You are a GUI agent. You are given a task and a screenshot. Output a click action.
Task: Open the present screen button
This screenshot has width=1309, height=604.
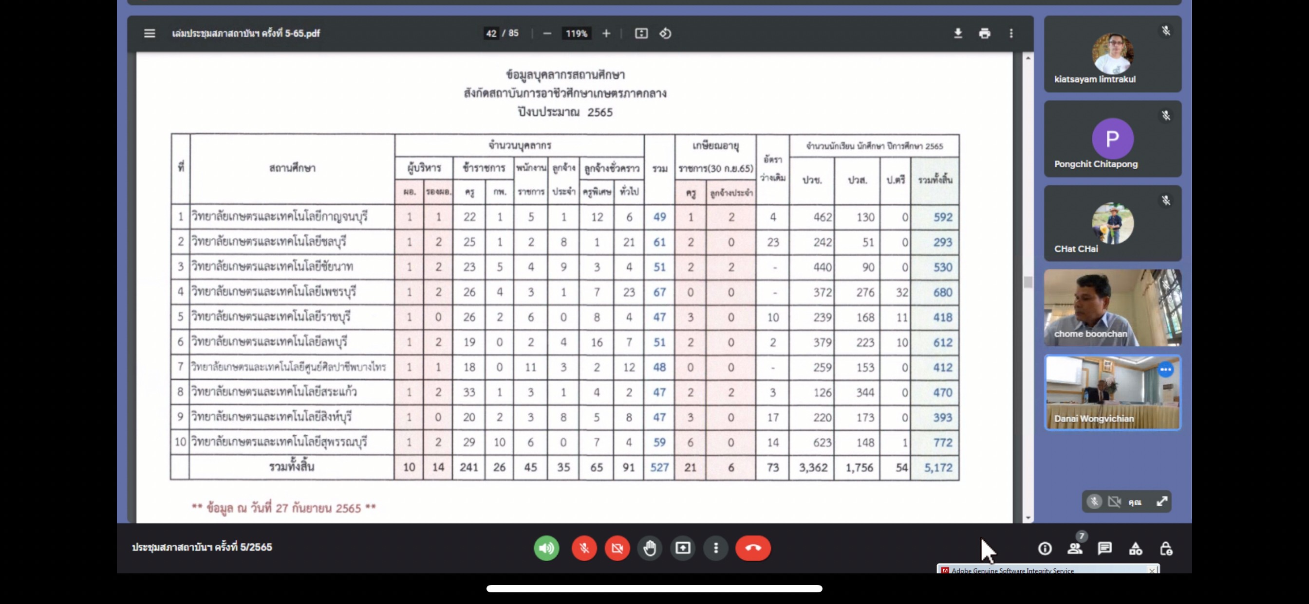683,548
